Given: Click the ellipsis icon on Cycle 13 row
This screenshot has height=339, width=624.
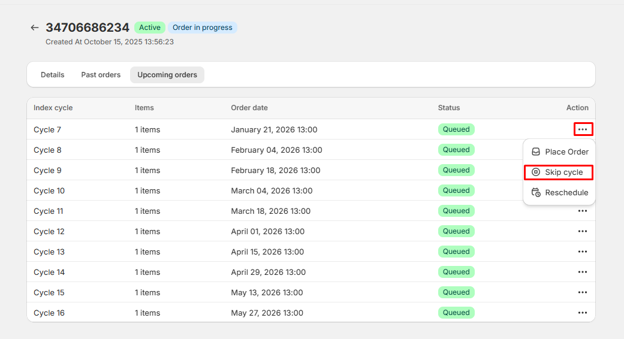Looking at the screenshot, I should point(583,252).
